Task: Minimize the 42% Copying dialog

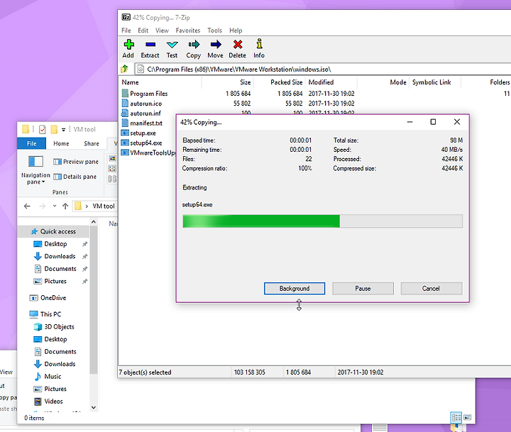Action: click(410, 122)
